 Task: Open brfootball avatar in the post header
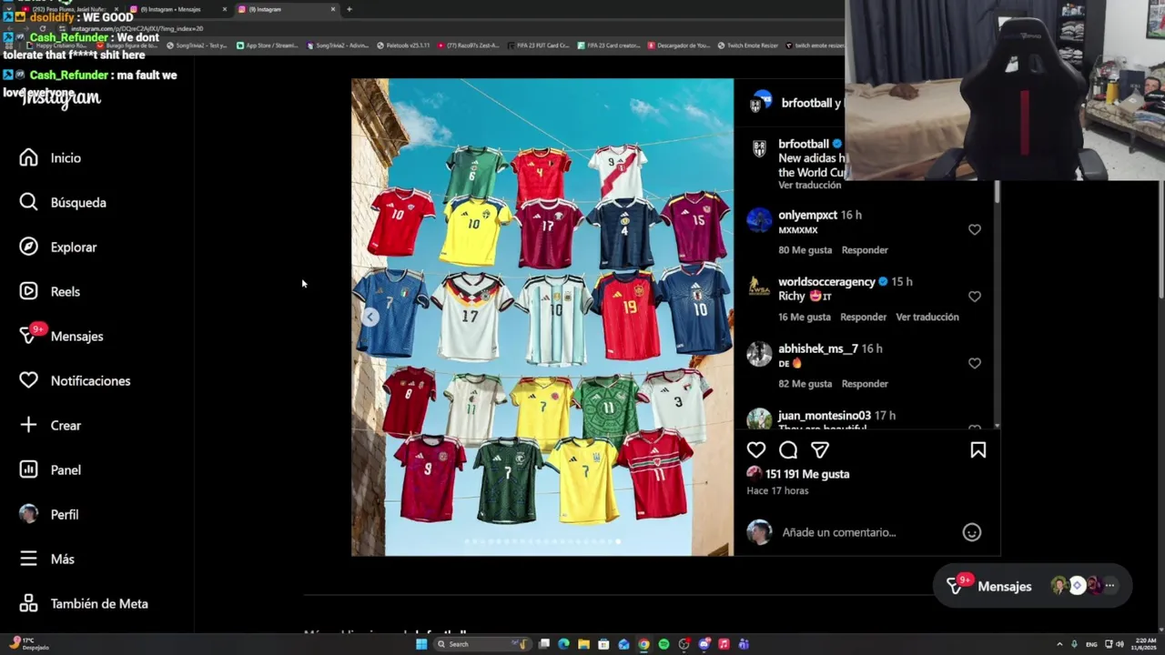(760, 103)
